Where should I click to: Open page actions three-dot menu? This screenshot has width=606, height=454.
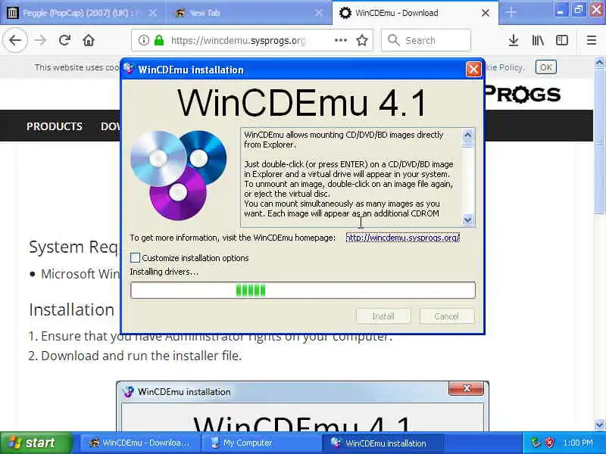(340, 40)
